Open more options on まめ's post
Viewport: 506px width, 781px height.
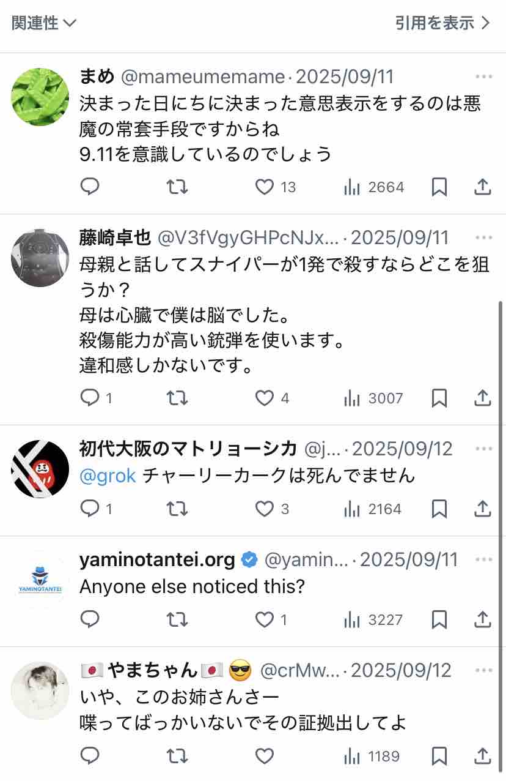coord(483,77)
